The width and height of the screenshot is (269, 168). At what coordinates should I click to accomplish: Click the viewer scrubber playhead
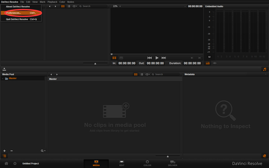[112, 54]
